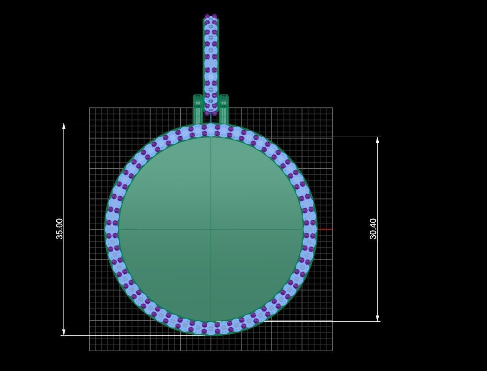
Task: Select the 30.40 dimension text
Action: tap(373, 229)
